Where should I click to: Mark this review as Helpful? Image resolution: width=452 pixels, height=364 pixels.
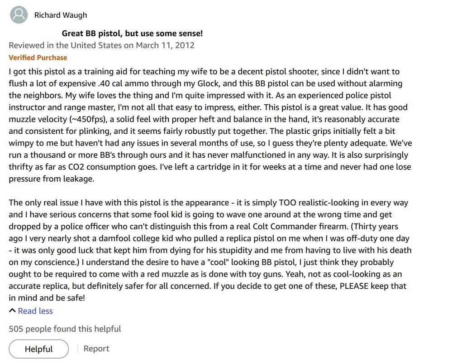coord(38,349)
